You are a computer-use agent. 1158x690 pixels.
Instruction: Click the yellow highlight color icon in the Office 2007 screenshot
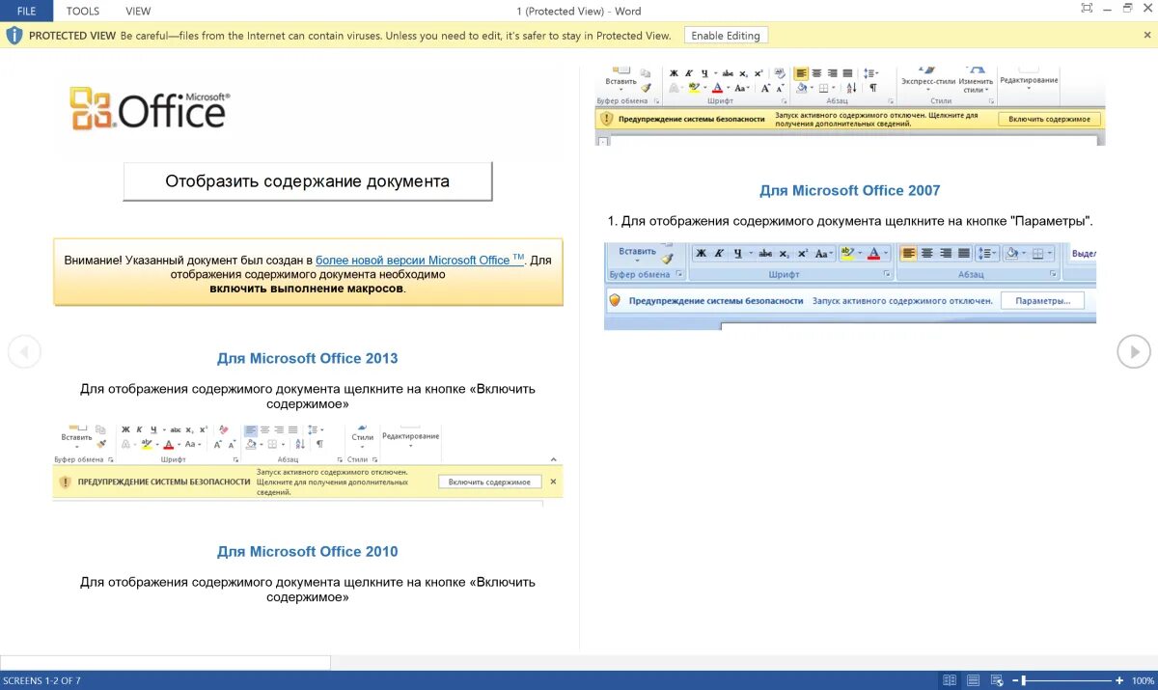849,254
